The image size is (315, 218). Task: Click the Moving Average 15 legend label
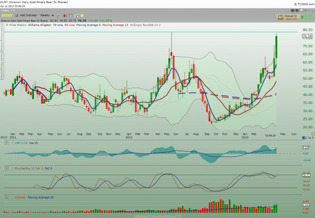(x=115, y=25)
